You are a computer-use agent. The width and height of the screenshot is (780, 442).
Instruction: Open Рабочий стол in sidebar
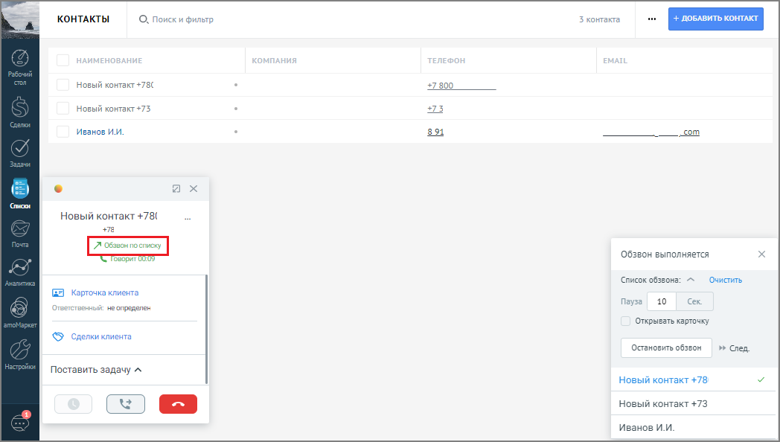[20, 68]
